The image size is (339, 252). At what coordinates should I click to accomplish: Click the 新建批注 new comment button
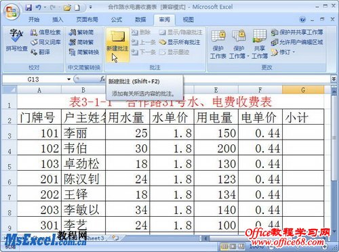point(117,45)
